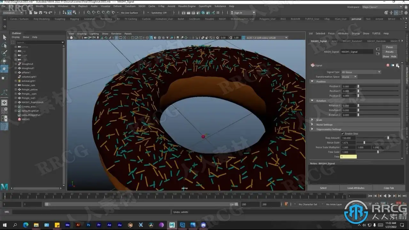Switch to the MASH1_Random1 tab
This screenshot has height=230, width=409.
[352, 41]
